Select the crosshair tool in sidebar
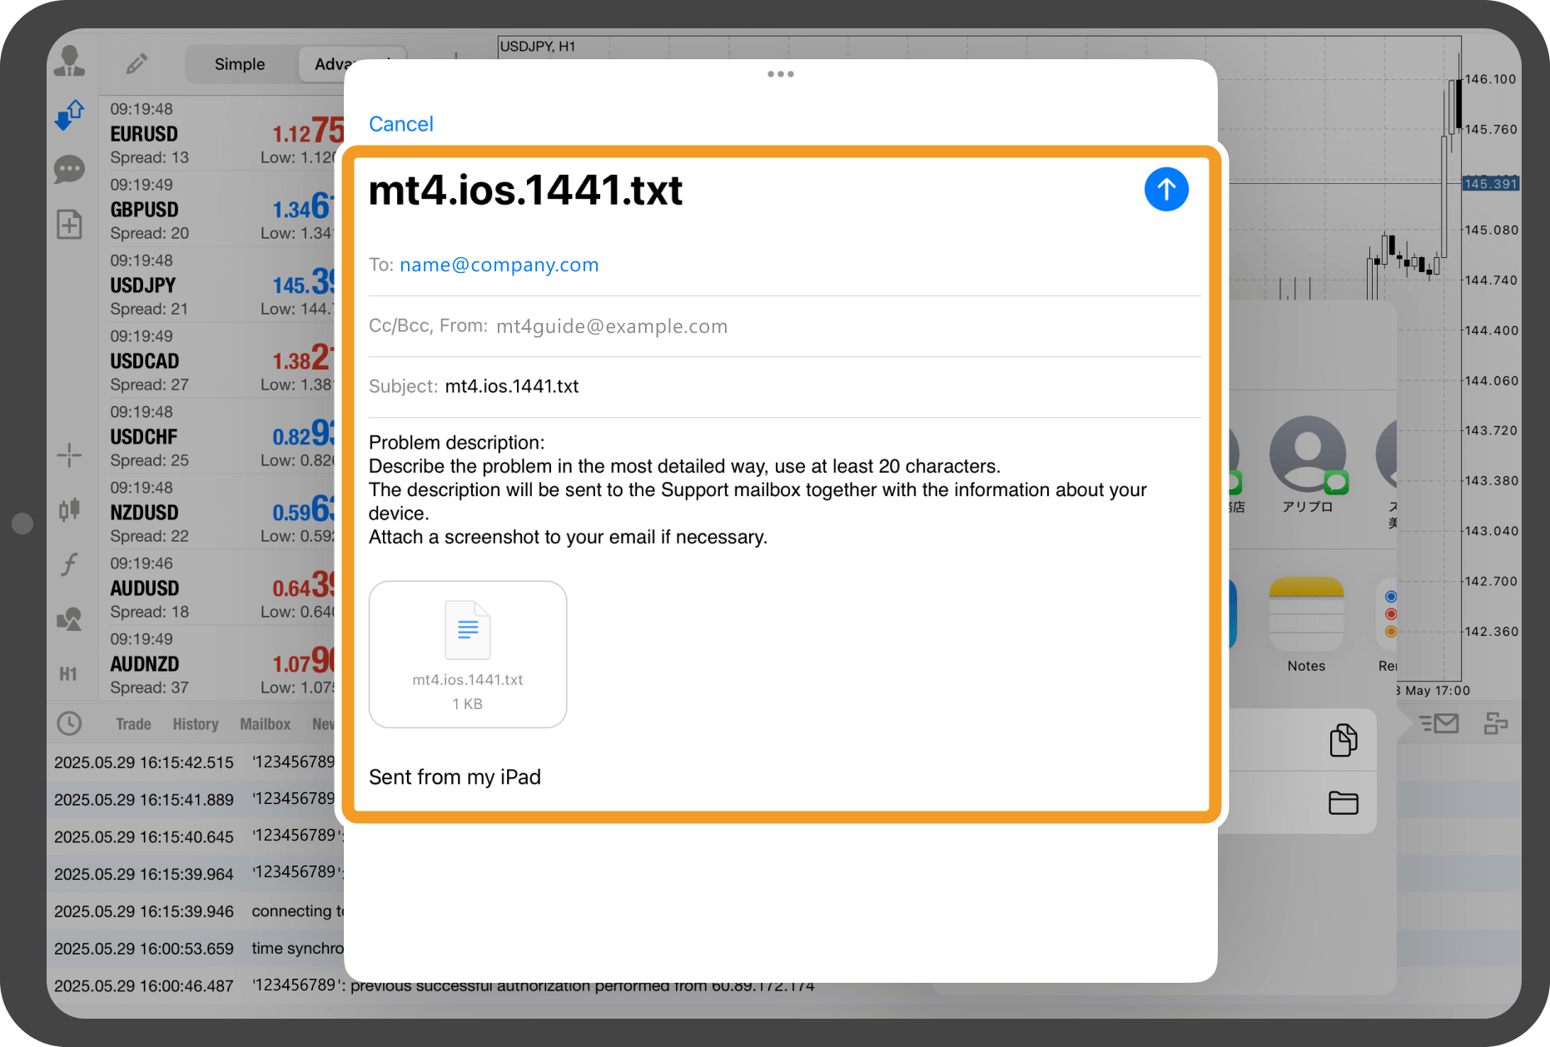 (69, 454)
